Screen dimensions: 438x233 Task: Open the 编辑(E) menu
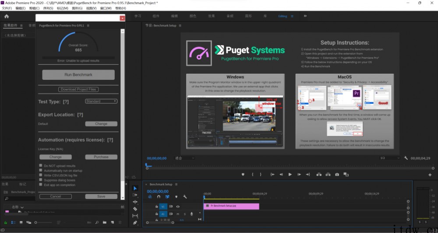[21, 8]
